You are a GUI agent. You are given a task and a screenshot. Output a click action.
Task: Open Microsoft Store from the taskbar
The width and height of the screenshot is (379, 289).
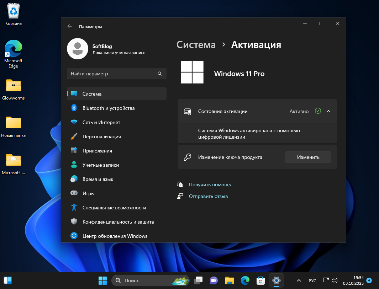260,280
